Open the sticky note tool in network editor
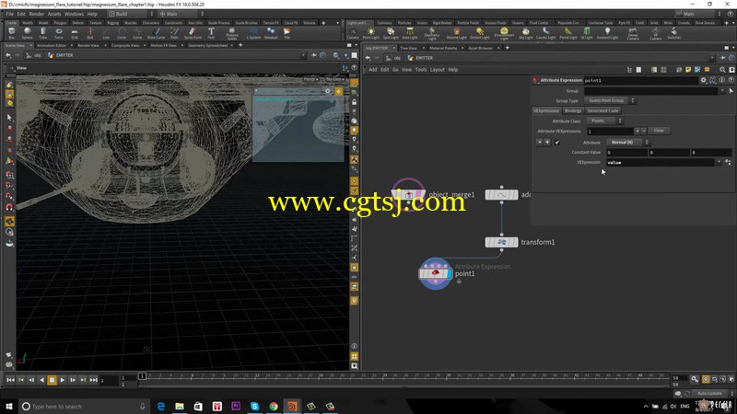 pyautogui.click(x=688, y=70)
